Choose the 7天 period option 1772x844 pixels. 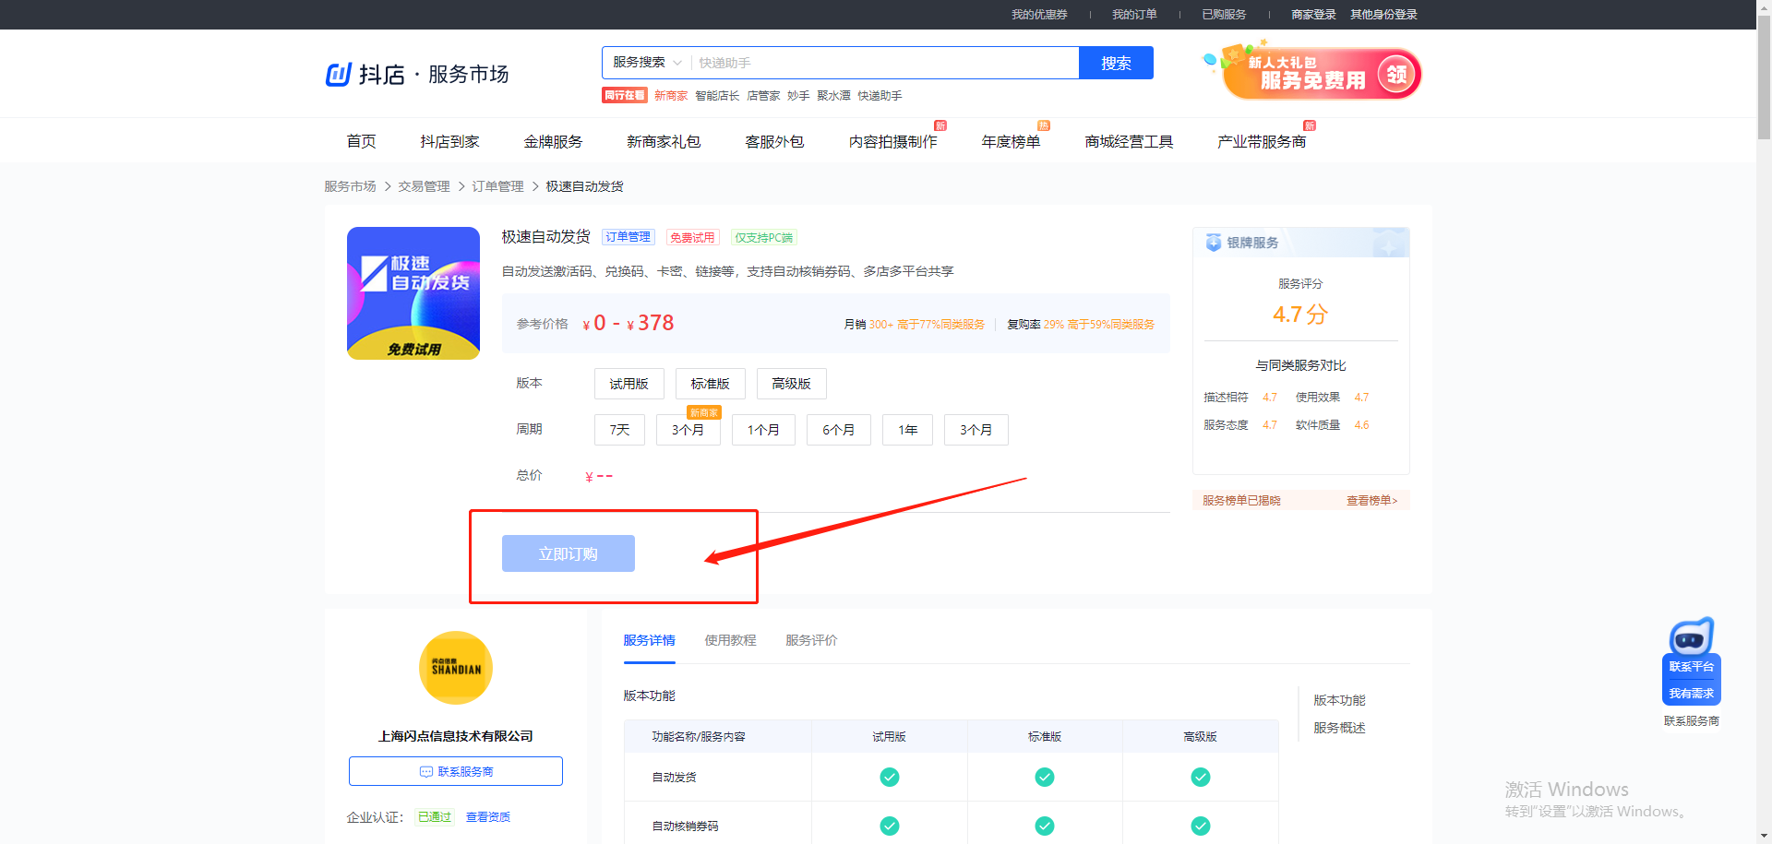[x=619, y=430]
